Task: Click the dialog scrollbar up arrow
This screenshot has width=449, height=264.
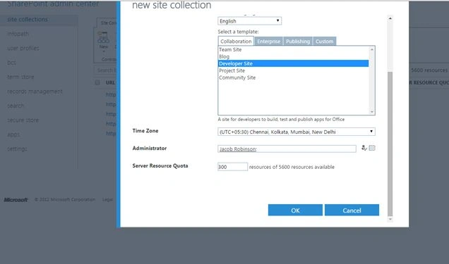Action: pos(390,18)
